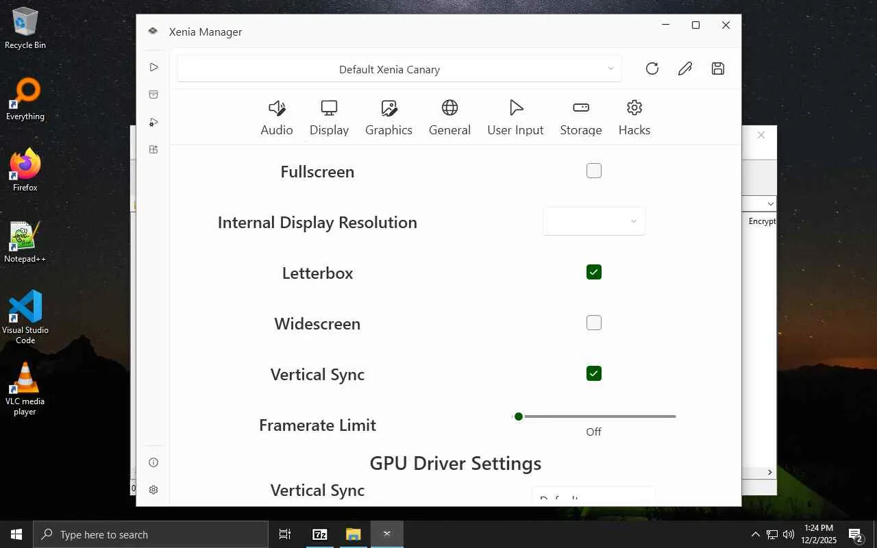
Task: Click scroll right arrow in background window
Action: [x=769, y=473]
